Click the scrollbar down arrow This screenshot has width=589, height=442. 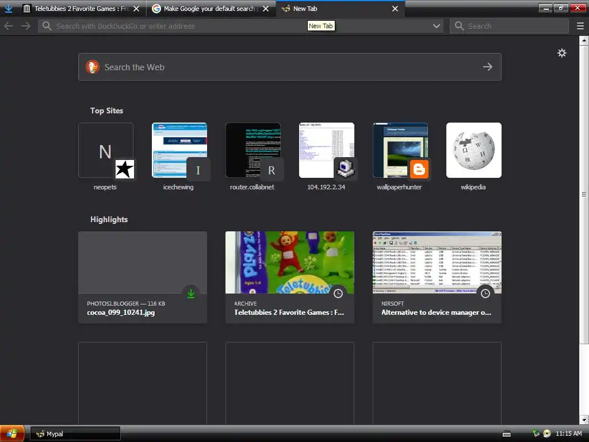click(584, 420)
